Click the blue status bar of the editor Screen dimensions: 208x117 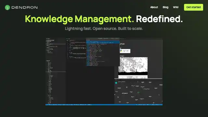coord(104,105)
